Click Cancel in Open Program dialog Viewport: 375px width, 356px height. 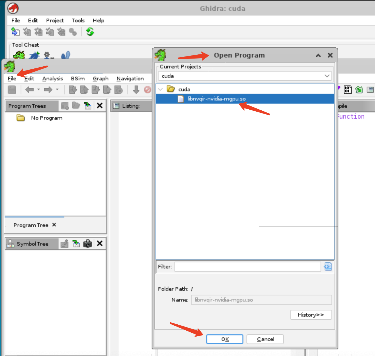(265, 339)
